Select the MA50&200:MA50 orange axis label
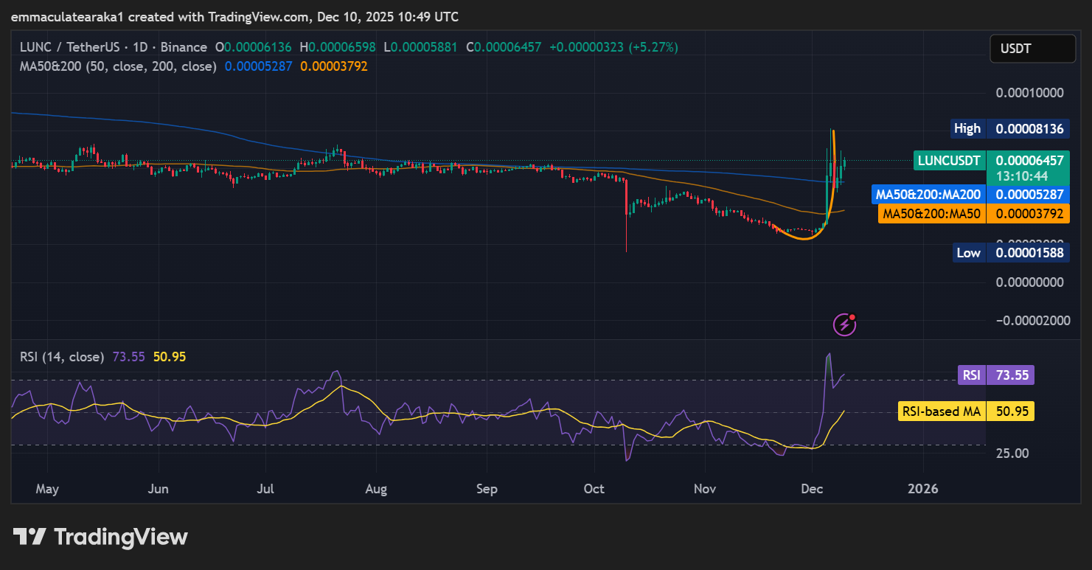This screenshot has height=570, width=1092. (x=932, y=214)
